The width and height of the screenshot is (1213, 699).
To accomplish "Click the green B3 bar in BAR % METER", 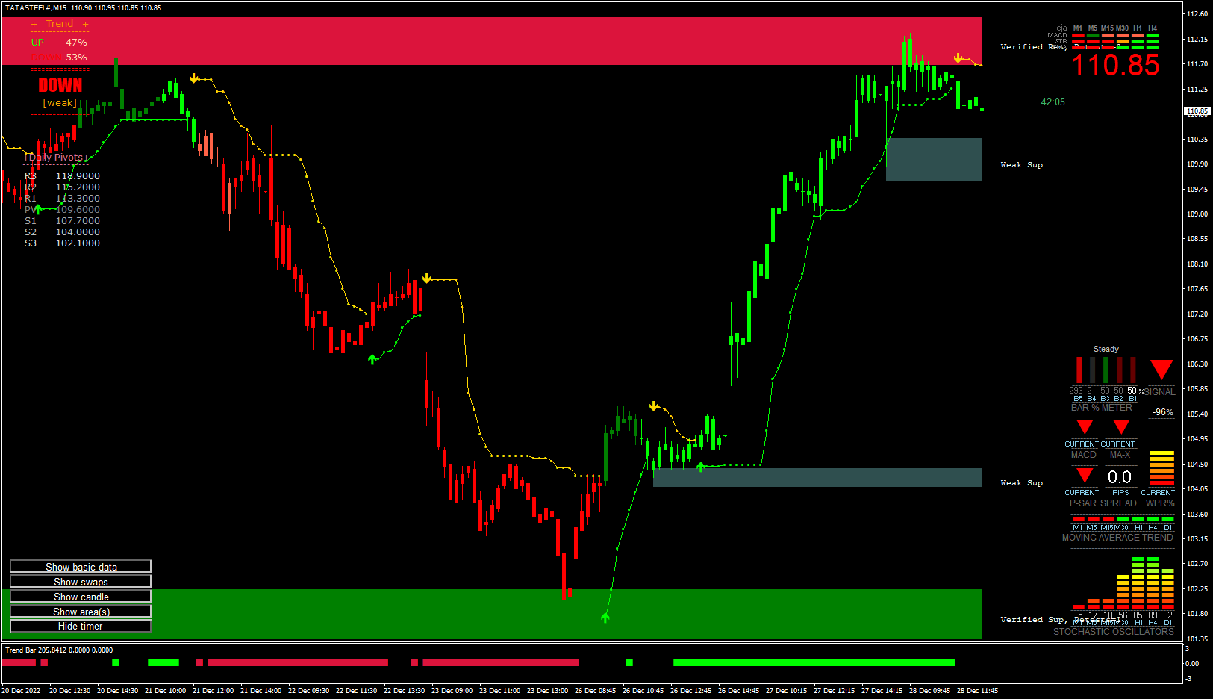I will tap(1106, 370).
